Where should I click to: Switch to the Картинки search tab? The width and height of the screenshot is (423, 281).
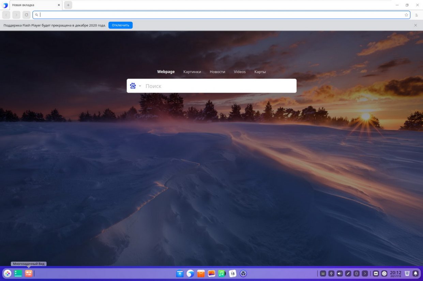click(192, 72)
